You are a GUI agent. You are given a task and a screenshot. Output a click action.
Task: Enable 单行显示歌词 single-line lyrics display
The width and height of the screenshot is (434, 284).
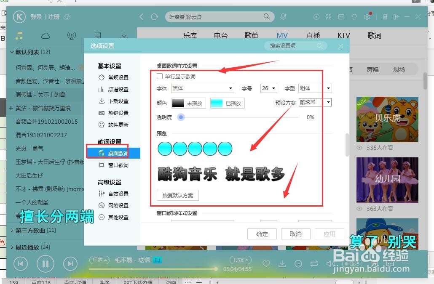pos(159,76)
